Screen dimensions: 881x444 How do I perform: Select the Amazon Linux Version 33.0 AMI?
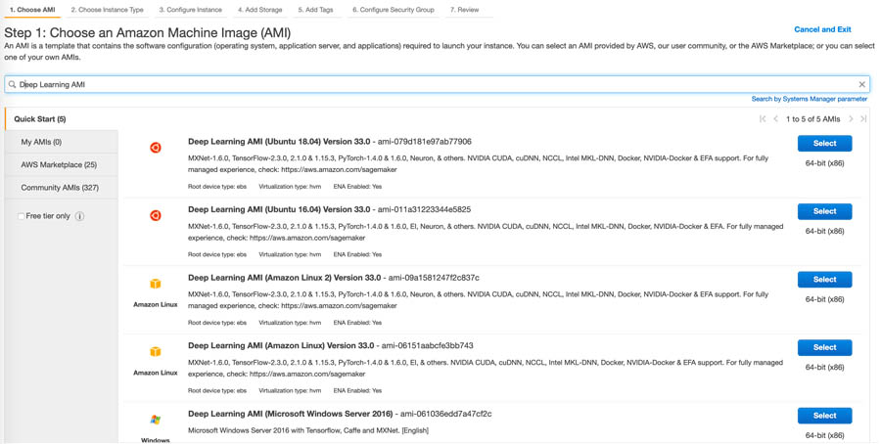pyautogui.click(x=824, y=347)
